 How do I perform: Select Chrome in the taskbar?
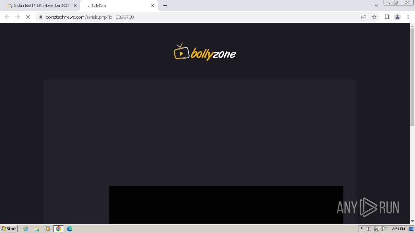(59, 229)
